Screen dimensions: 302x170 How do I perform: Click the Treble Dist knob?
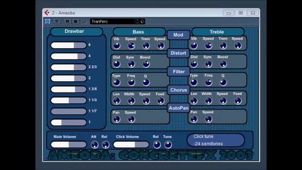[x=194, y=64]
